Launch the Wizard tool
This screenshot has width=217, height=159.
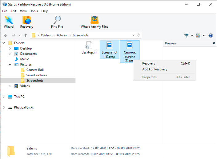coord(9,22)
